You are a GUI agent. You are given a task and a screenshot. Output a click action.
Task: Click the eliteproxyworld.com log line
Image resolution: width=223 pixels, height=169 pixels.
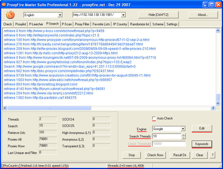pyautogui.click(x=52, y=35)
